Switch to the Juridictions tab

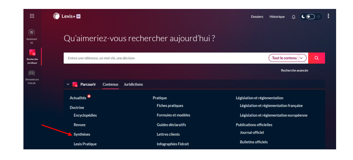pyautogui.click(x=133, y=84)
